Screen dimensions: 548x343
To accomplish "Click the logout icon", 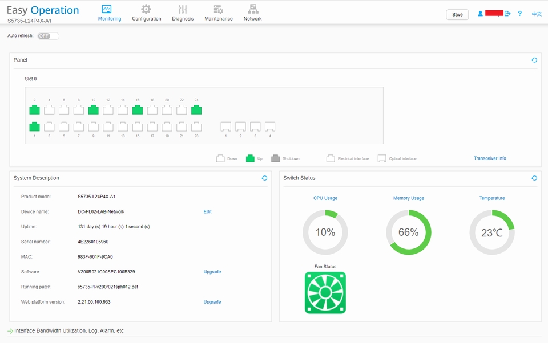I will tap(507, 14).
